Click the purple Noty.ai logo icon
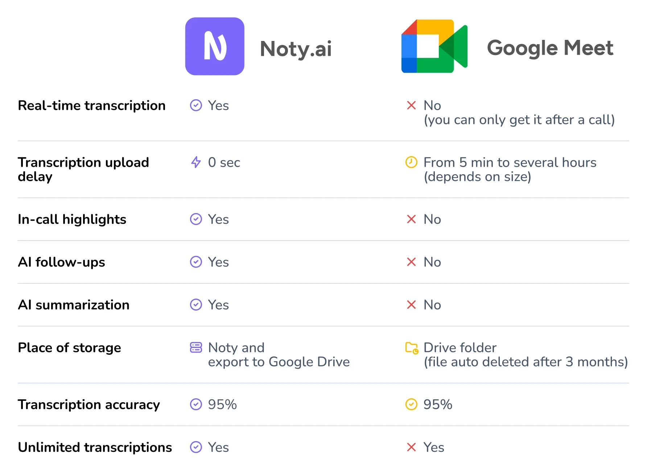This screenshot has width=647, height=470. click(x=215, y=46)
